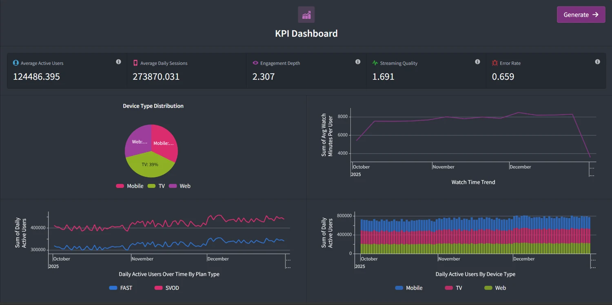Toggle Web in Device Type Distribution legend
This screenshot has width=612, height=305.
click(180, 186)
